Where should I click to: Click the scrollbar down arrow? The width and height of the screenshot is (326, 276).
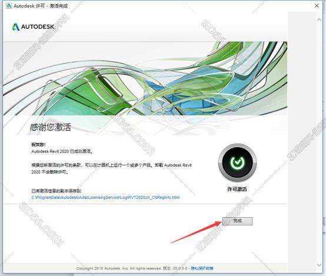pyautogui.click(x=319, y=265)
